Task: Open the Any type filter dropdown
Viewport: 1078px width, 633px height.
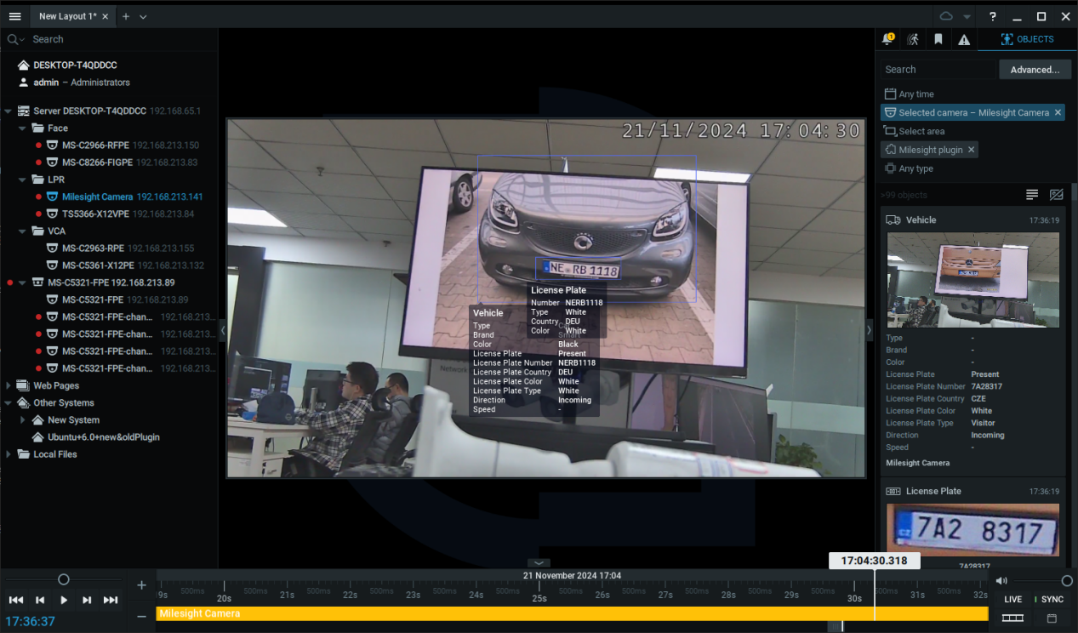Action: click(x=910, y=168)
